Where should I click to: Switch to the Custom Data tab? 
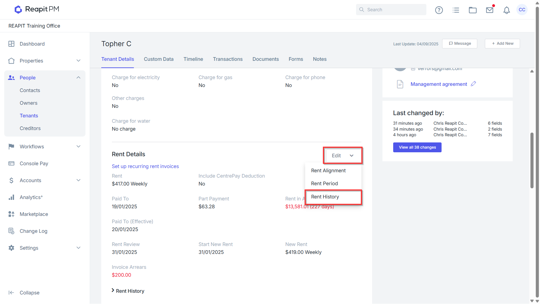point(159,59)
